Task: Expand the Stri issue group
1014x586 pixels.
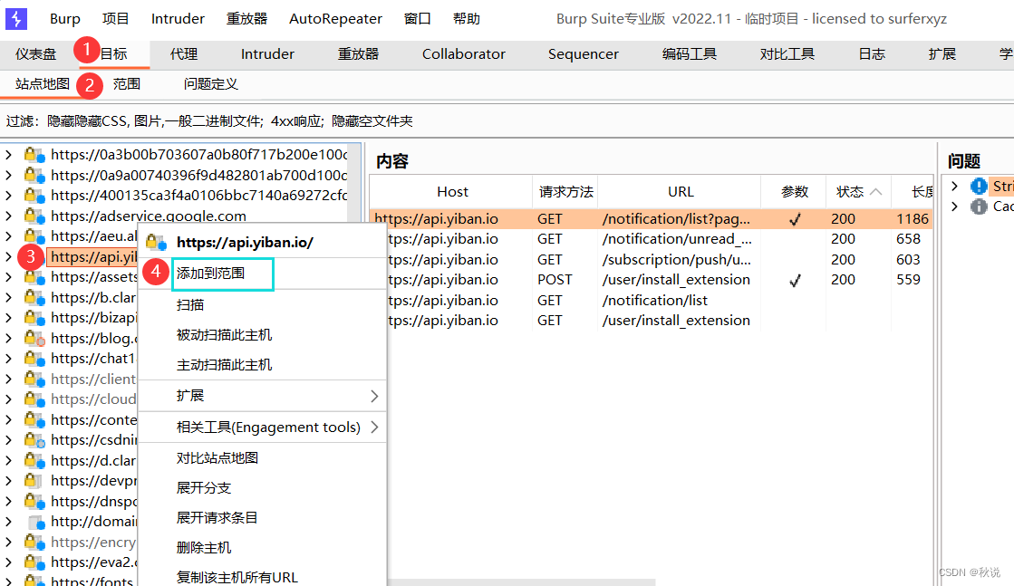Action: tap(954, 186)
